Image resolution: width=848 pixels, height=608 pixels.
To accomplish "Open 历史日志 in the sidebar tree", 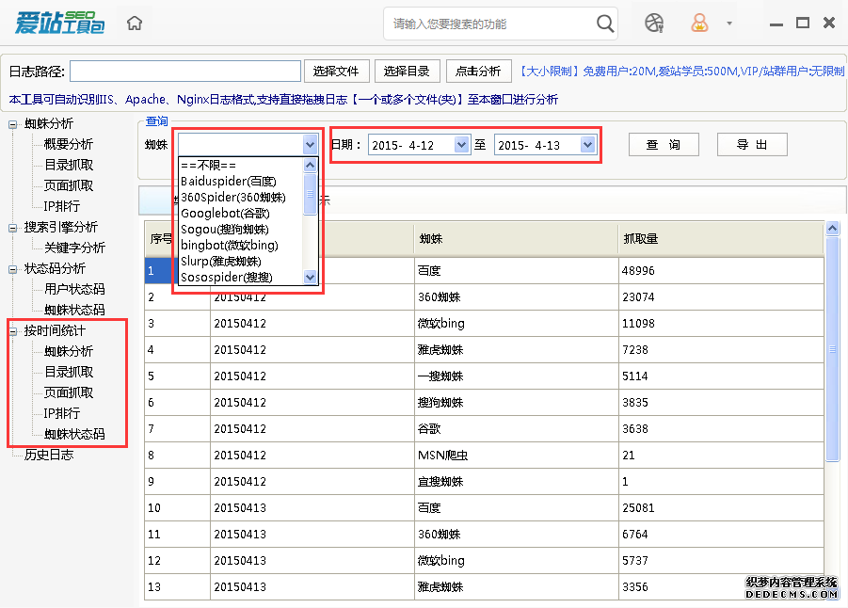I will click(49, 455).
